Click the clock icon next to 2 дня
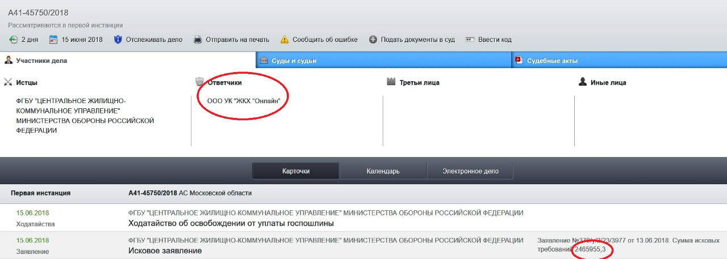The image size is (727, 259). click(14, 40)
